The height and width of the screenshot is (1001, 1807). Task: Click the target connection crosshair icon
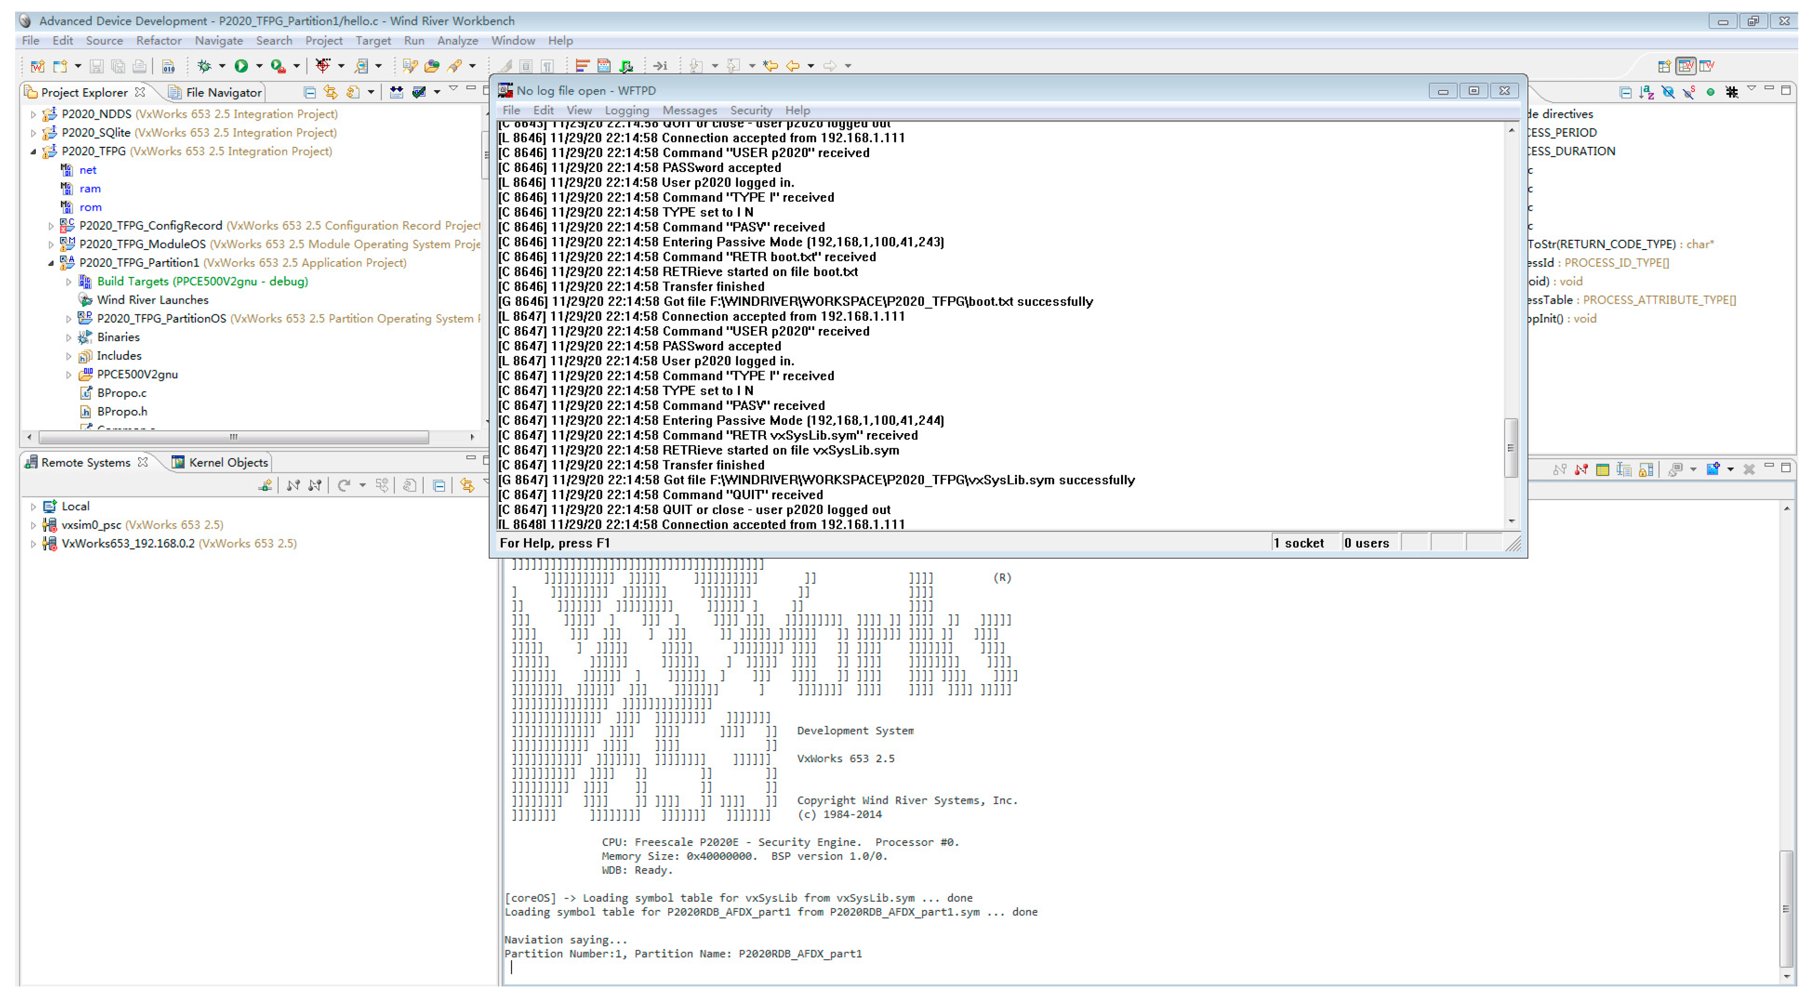click(323, 66)
